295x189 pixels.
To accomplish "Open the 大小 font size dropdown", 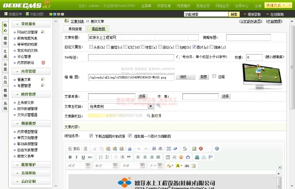I will pyautogui.click(x=155, y=165).
